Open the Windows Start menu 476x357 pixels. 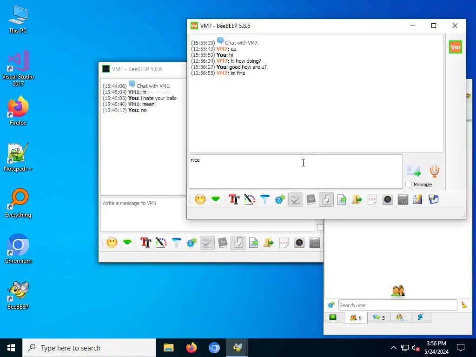[11, 348]
